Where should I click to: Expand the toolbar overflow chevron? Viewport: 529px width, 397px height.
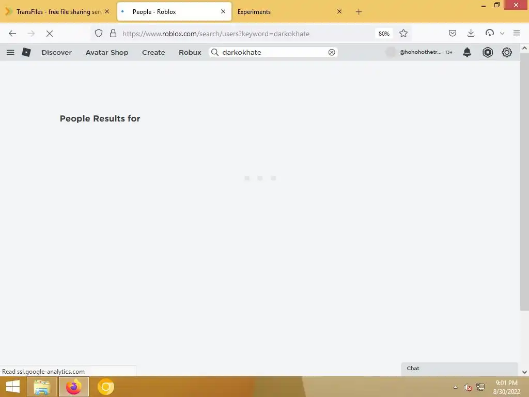[502, 34]
